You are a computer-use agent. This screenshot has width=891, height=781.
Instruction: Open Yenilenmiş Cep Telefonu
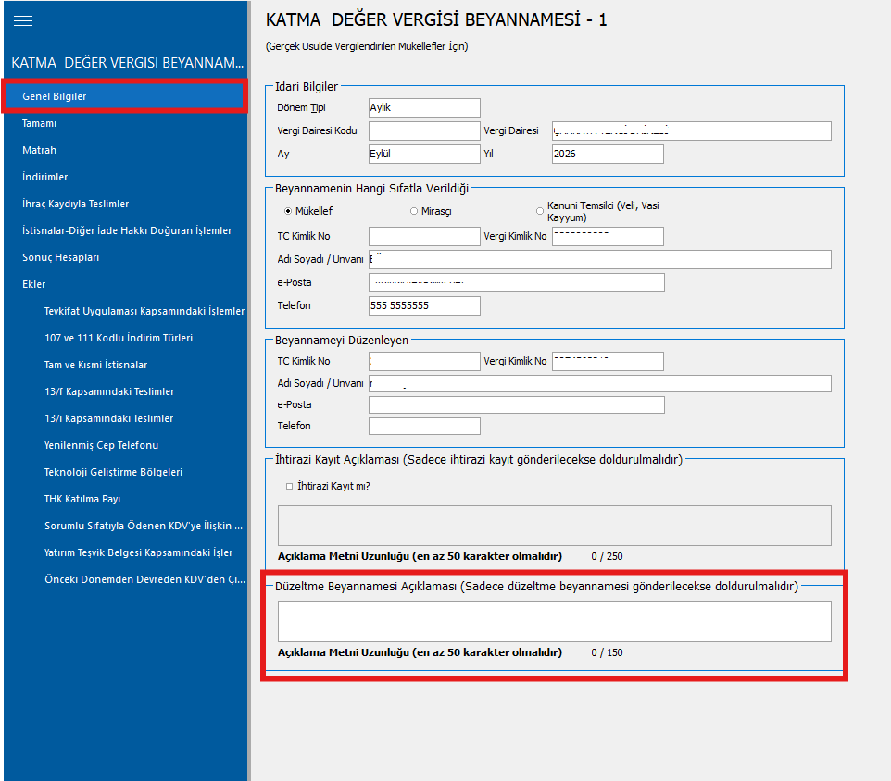[x=102, y=445]
